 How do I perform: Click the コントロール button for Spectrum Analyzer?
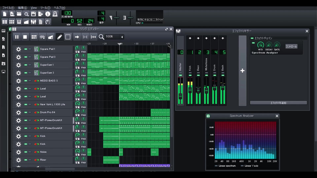(291, 46)
